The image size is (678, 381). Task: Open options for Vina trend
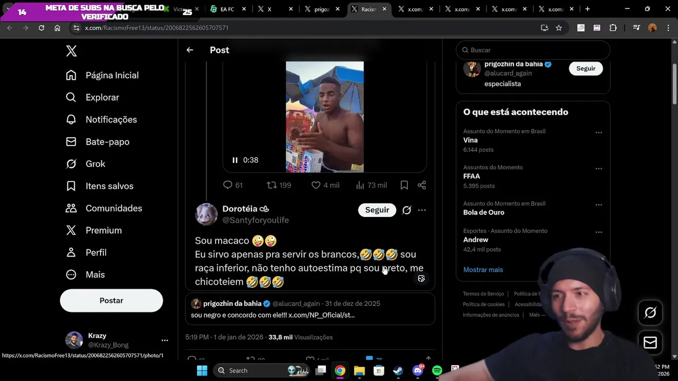599,132
